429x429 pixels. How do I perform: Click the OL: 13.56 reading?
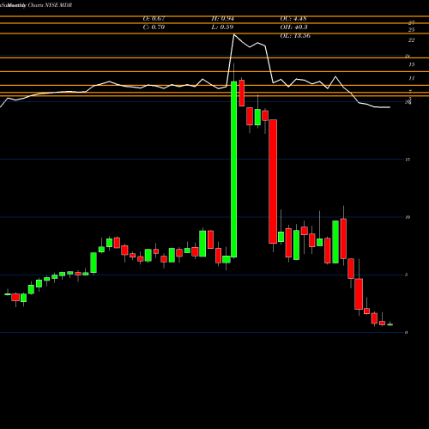295,36
